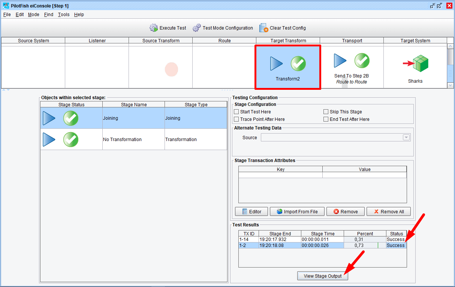Click the No Transformation stage name cell

(x=134, y=140)
